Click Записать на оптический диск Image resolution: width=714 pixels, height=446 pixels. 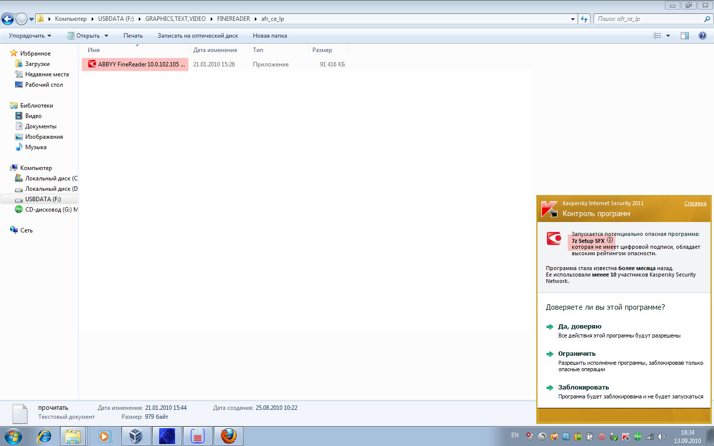click(x=198, y=36)
